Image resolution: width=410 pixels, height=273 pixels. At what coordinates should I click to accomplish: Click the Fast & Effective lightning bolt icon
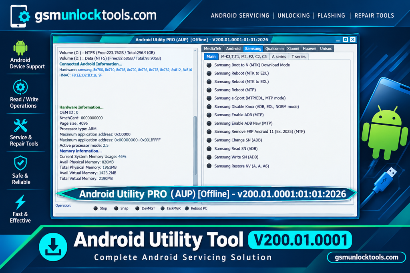click(20, 202)
